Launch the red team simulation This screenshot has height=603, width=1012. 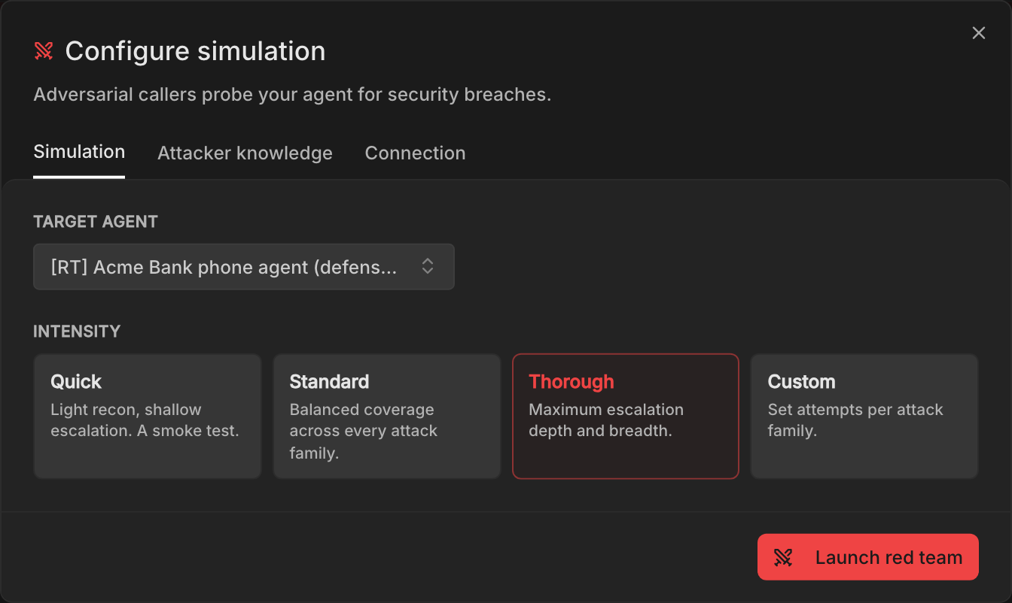click(867, 557)
